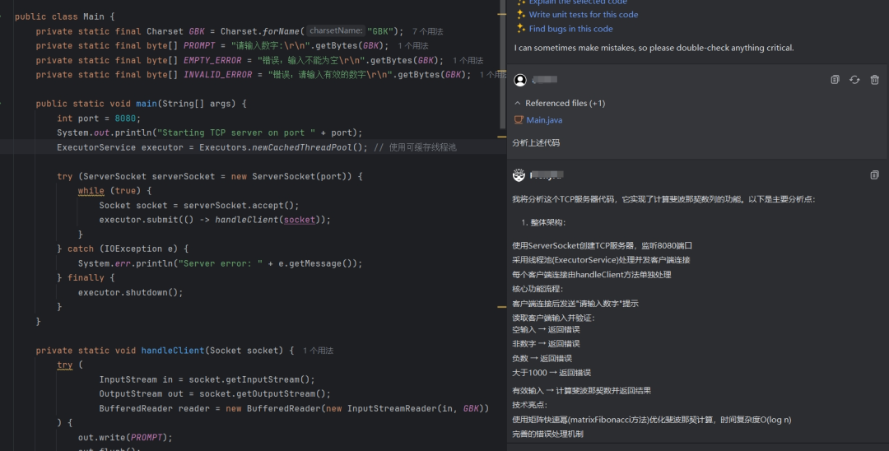Click the underlined while keyword
889x451 pixels.
91,191
